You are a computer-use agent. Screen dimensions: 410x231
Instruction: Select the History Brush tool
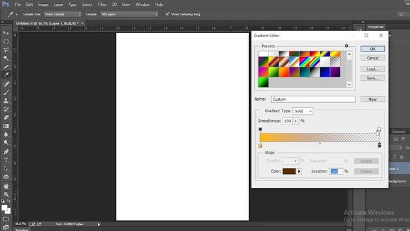coord(6,109)
